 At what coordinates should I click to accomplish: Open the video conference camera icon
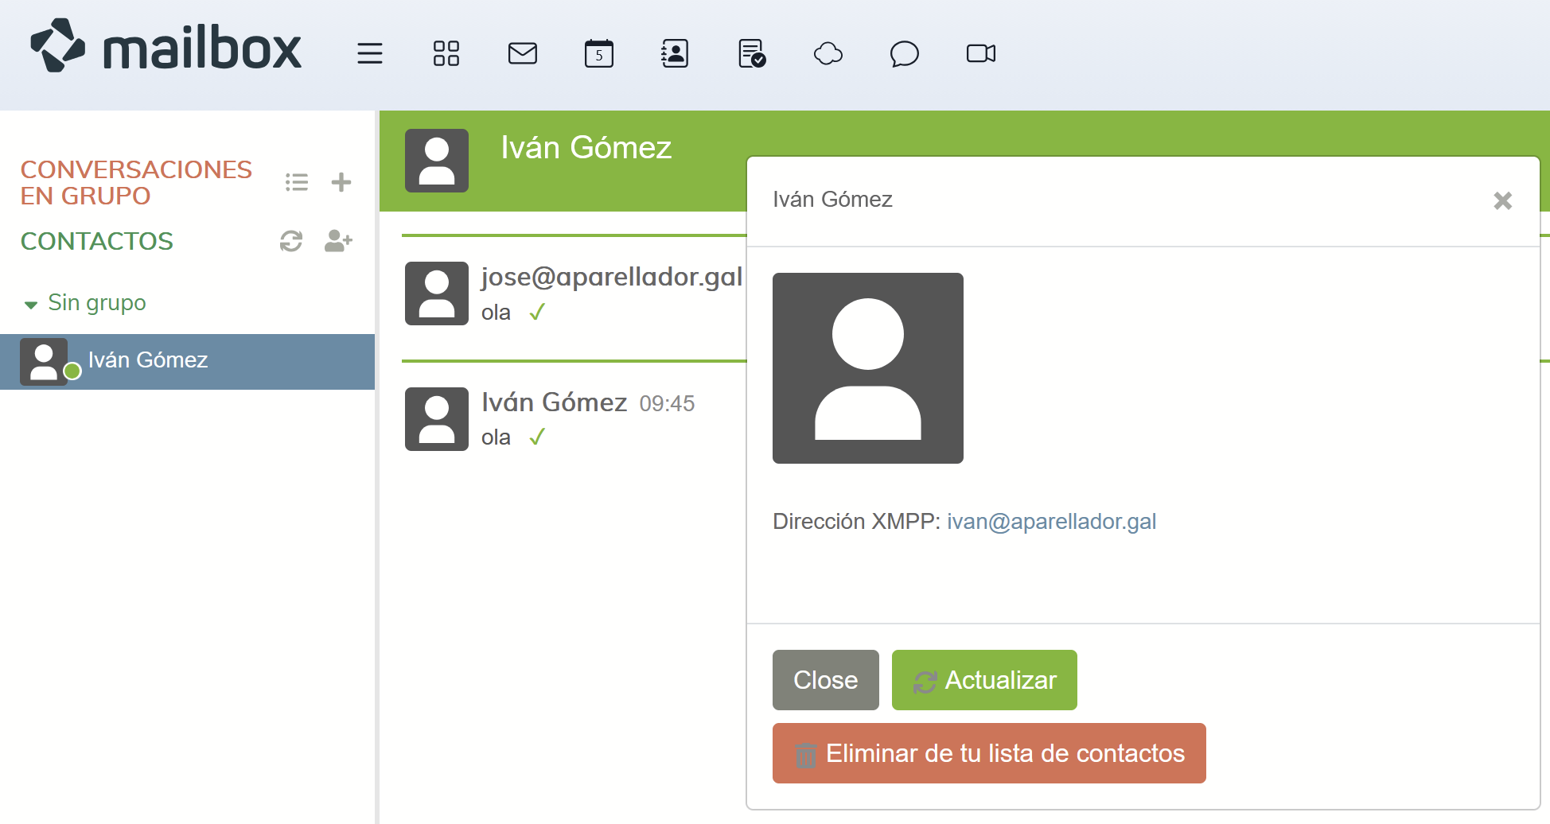coord(980,54)
